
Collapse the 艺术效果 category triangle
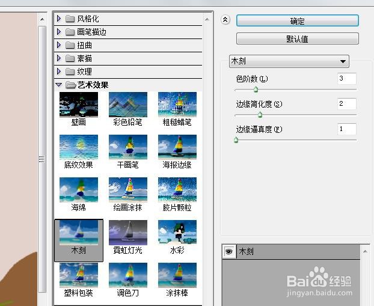59,85
